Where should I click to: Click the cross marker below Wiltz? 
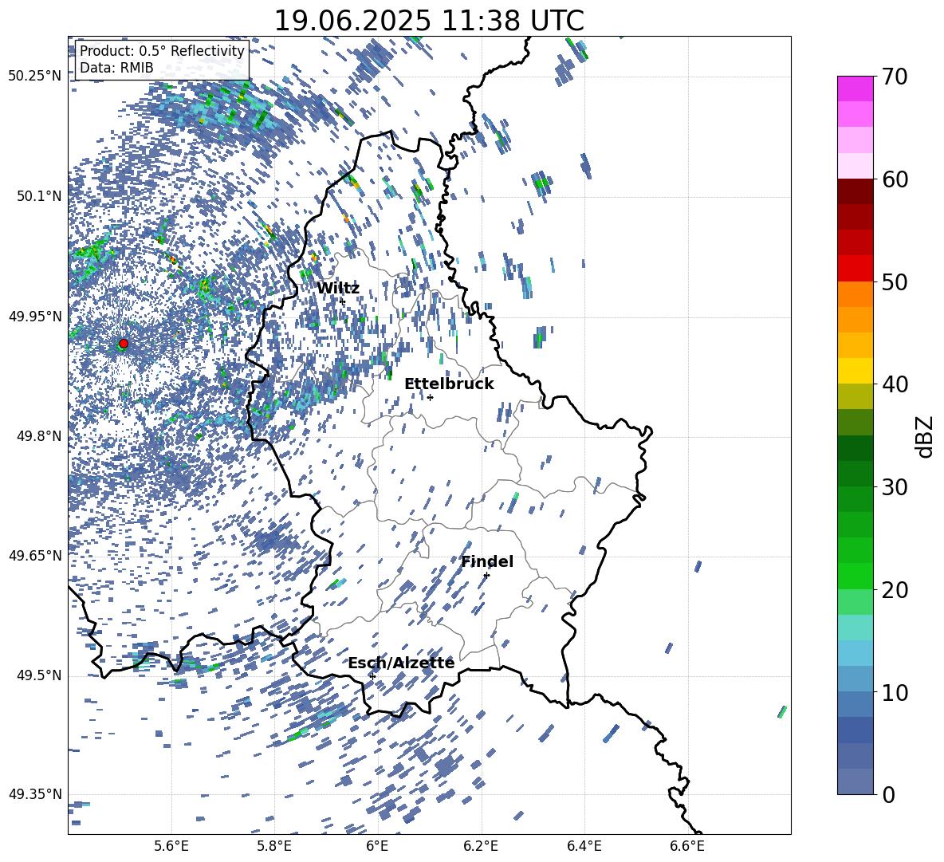pos(342,301)
